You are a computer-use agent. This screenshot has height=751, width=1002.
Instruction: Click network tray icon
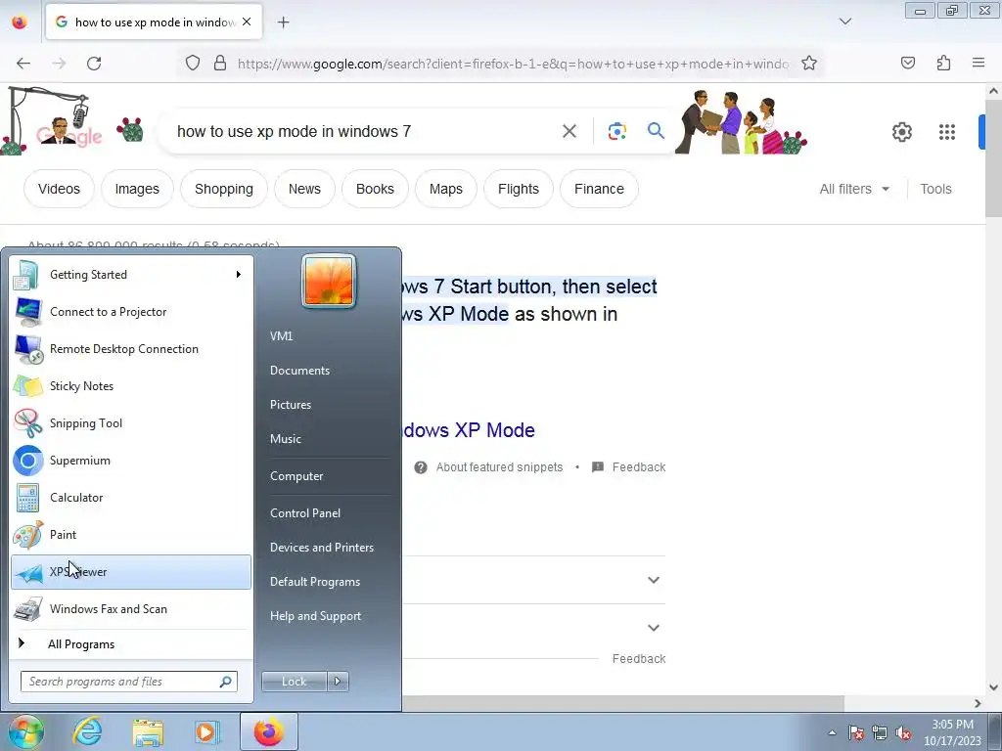[880, 732]
